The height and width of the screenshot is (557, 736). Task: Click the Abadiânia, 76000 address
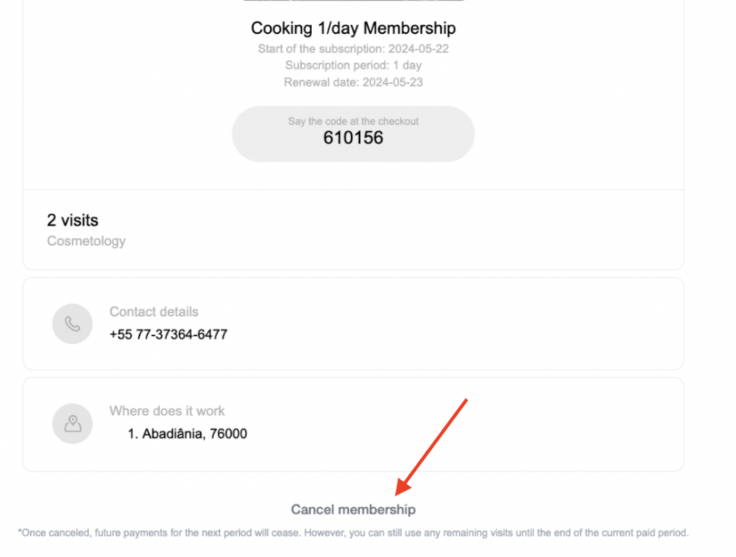[x=188, y=434]
